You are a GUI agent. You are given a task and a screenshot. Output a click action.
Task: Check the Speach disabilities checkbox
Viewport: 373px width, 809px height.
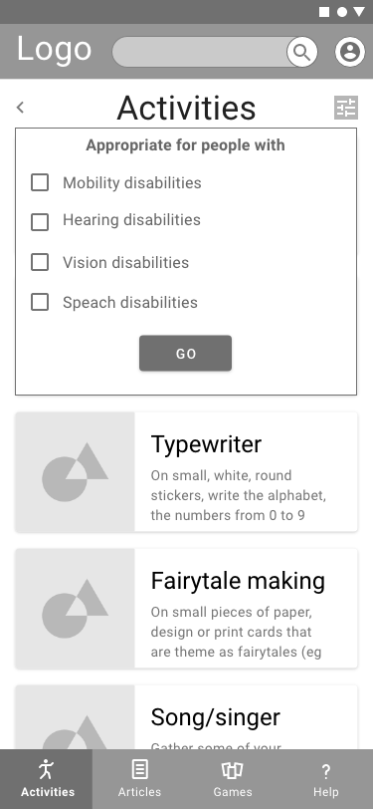40,302
